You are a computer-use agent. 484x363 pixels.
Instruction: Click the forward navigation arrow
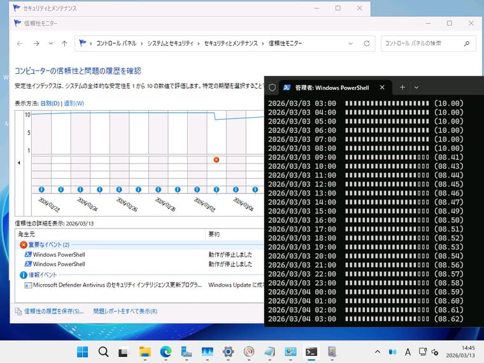[x=36, y=43]
